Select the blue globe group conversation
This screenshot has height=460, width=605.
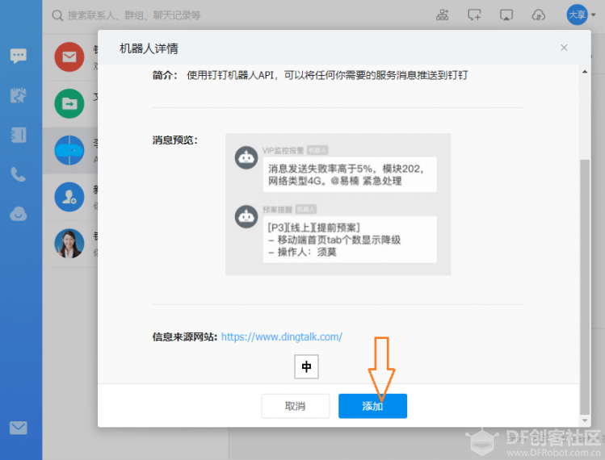(x=69, y=150)
